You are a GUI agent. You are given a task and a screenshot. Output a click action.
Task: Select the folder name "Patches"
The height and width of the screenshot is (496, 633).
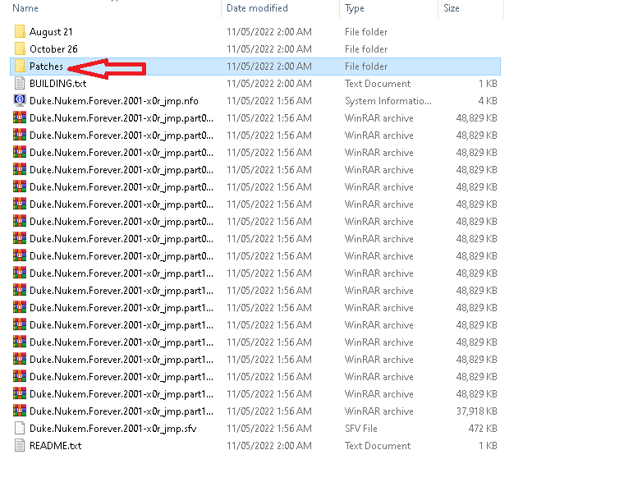coord(46,67)
